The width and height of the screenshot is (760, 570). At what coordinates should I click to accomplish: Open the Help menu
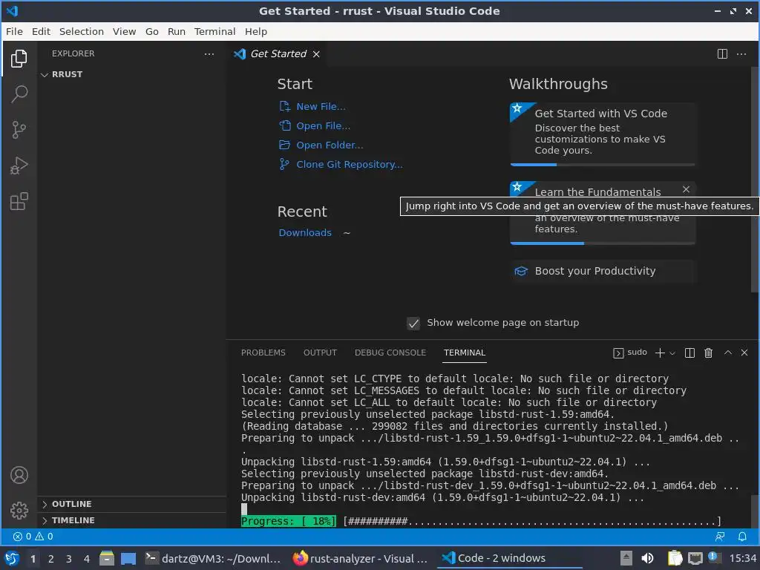click(256, 31)
